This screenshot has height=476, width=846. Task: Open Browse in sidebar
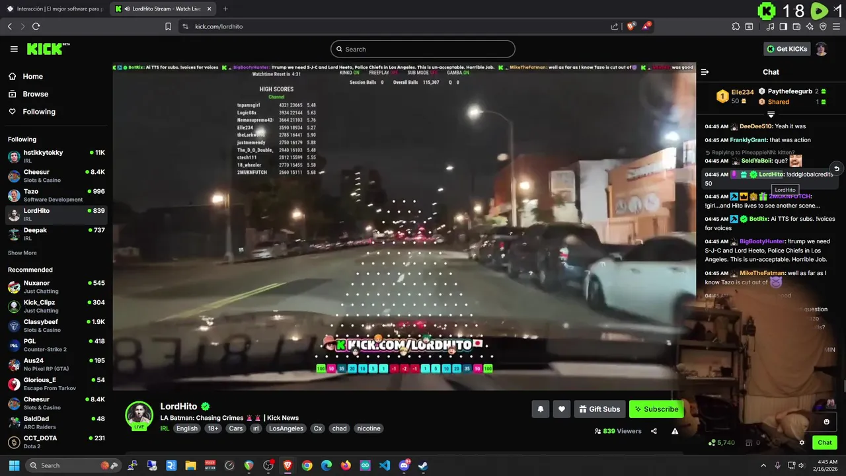tap(35, 94)
